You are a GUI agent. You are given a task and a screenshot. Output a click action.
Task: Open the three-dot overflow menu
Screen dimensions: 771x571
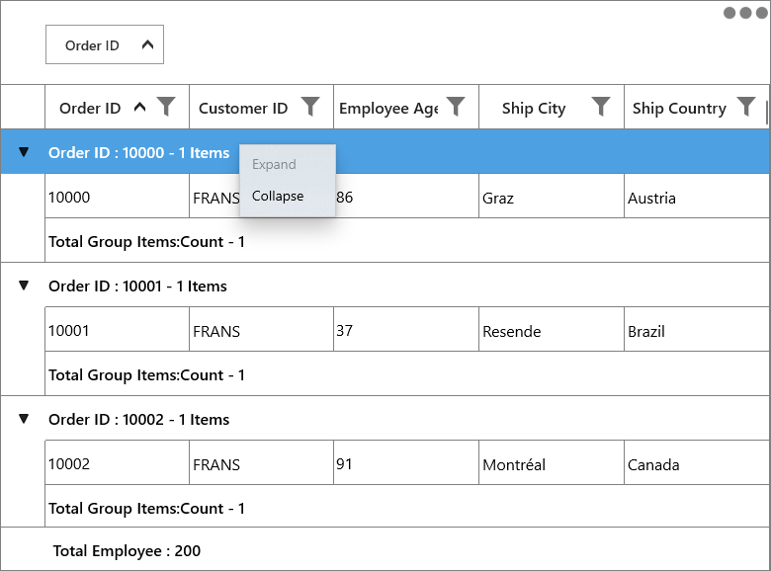tap(745, 13)
